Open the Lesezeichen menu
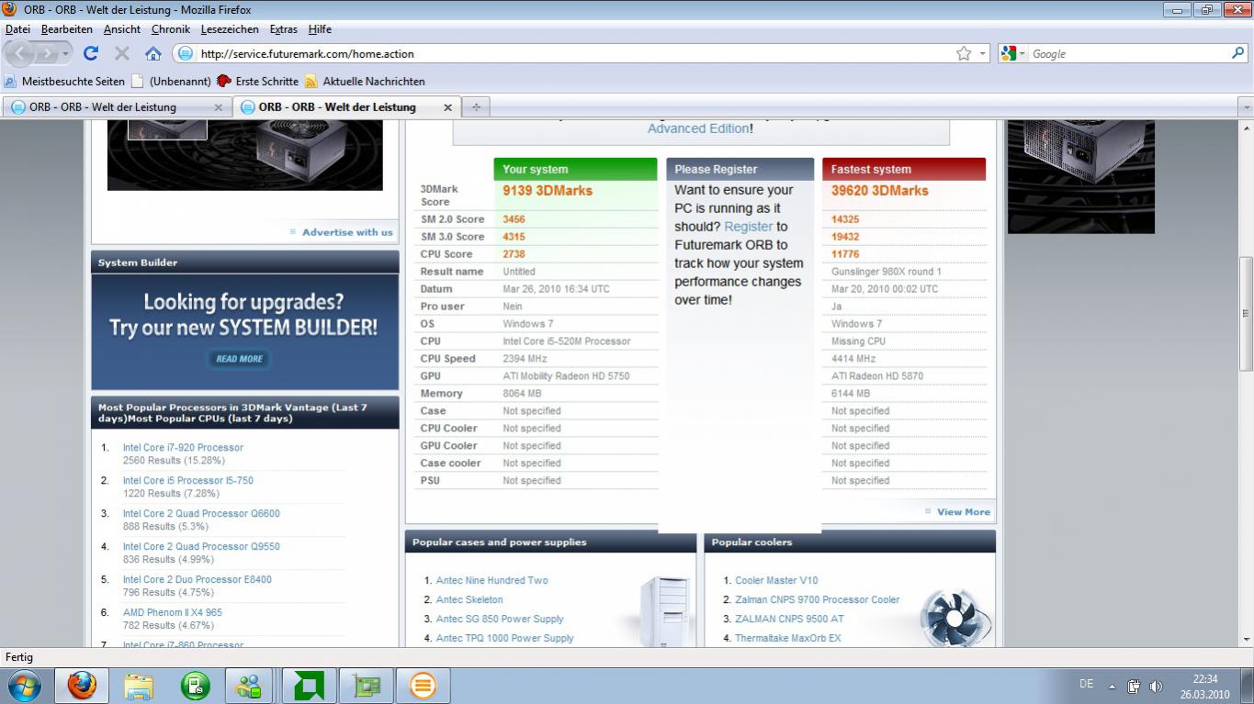 (230, 29)
